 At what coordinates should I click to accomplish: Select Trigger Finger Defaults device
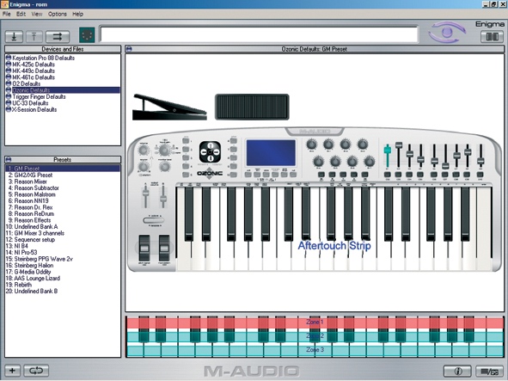pyautogui.click(x=39, y=96)
